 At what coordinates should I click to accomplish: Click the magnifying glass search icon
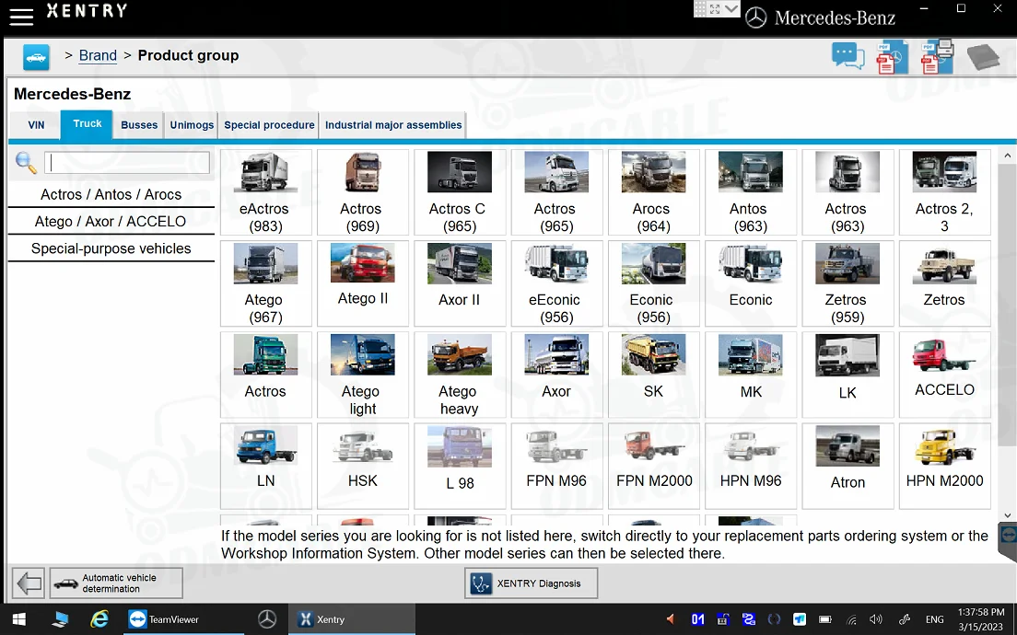pyautogui.click(x=26, y=163)
